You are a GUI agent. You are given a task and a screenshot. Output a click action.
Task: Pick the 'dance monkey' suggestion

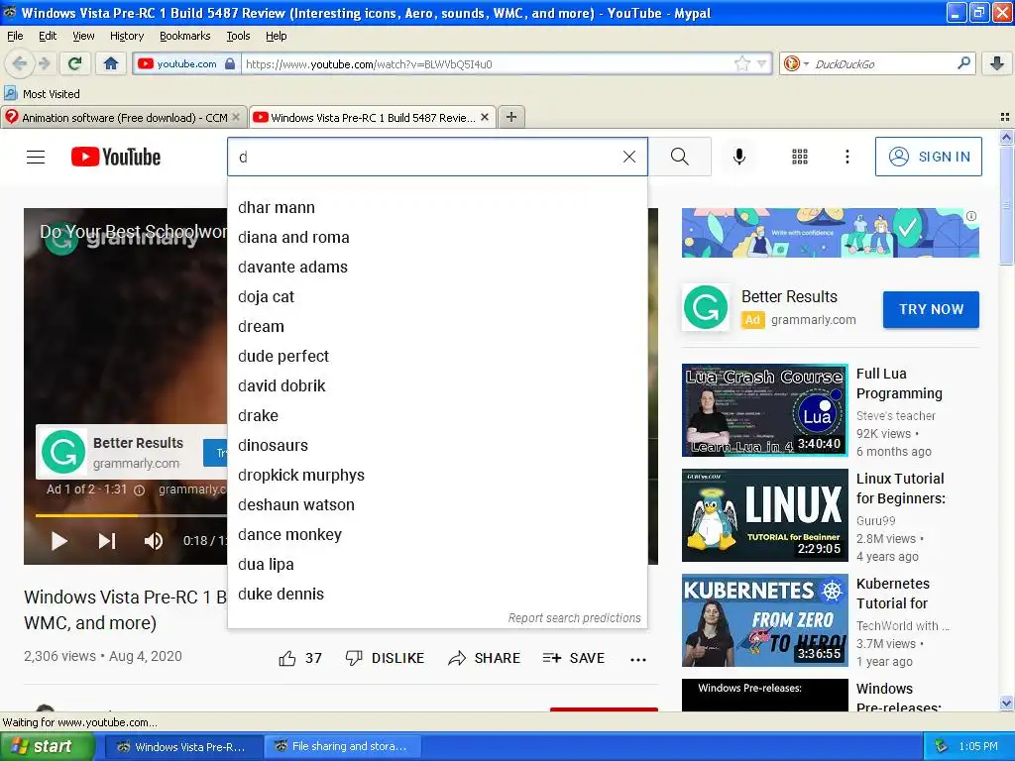[x=437, y=535]
